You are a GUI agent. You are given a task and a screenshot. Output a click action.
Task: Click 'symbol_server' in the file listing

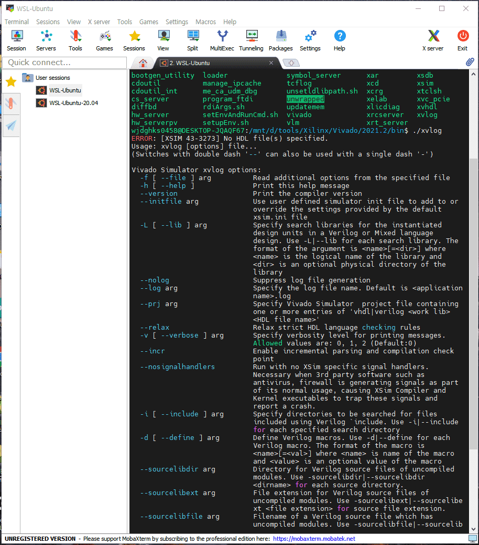313,76
